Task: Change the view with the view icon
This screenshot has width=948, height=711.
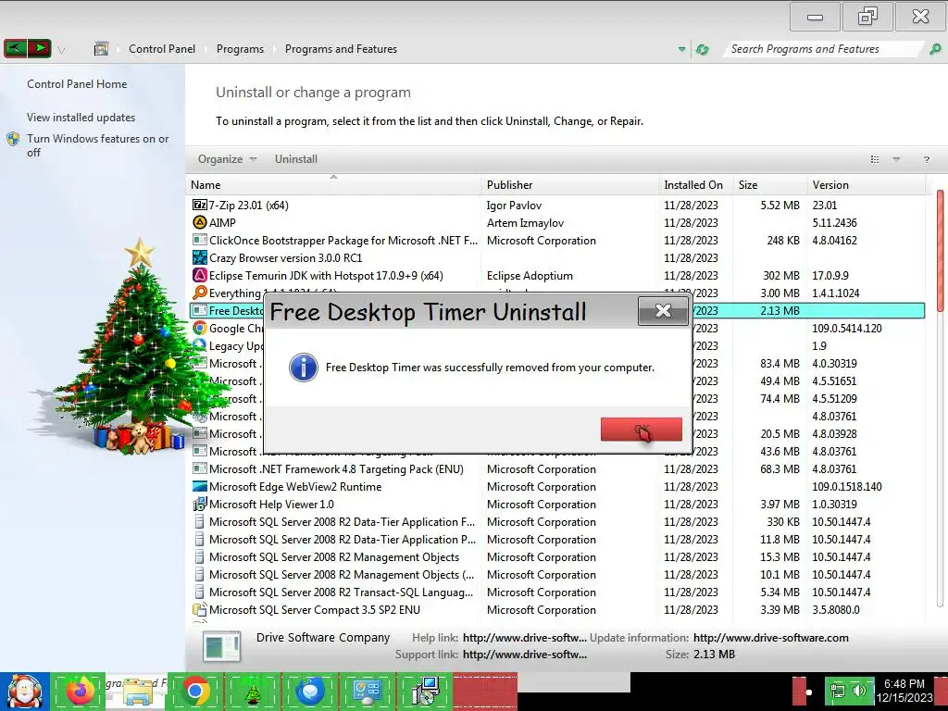Action: coord(874,159)
